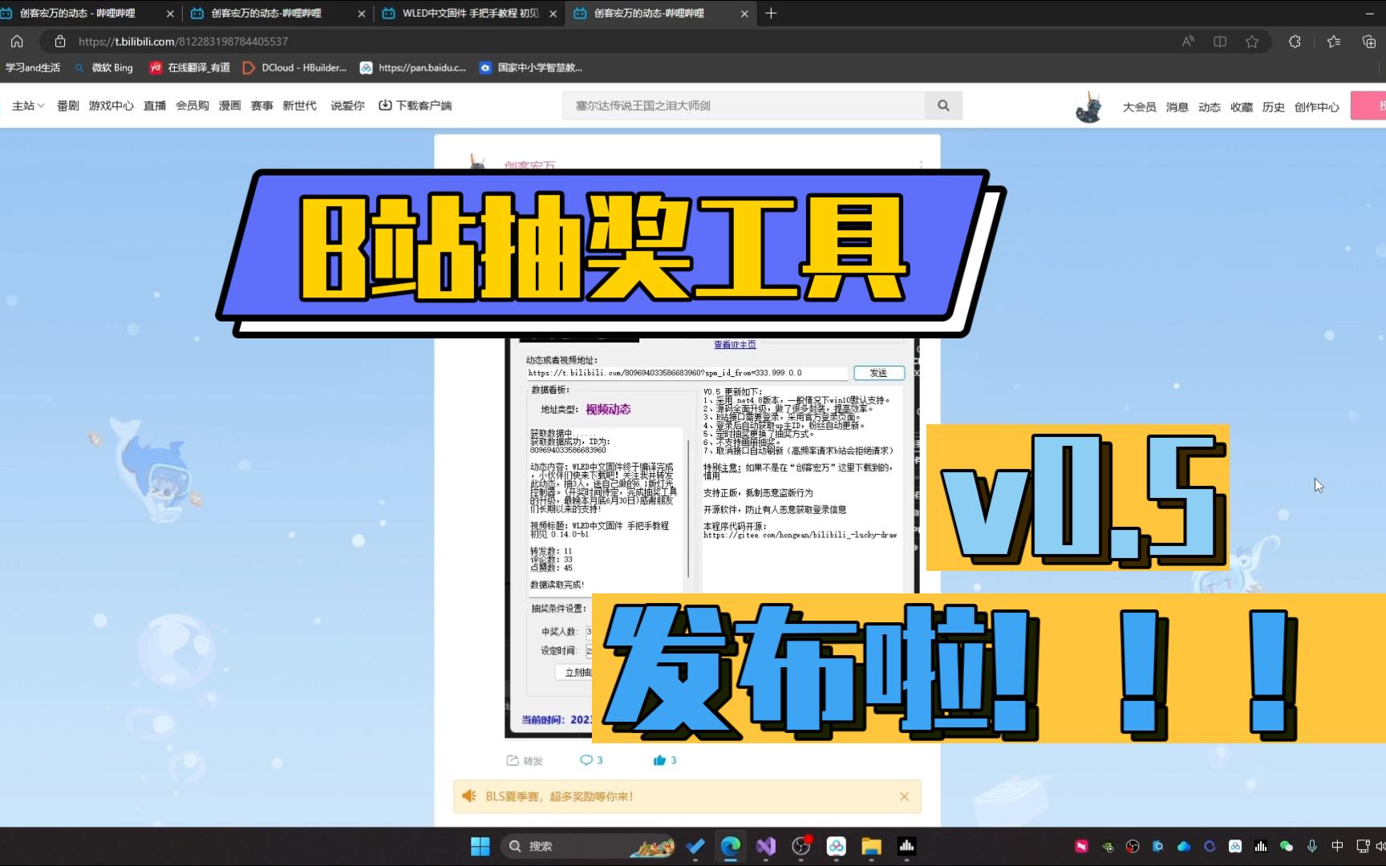Open 游戏中心 in Bilibili navigation

click(111, 106)
